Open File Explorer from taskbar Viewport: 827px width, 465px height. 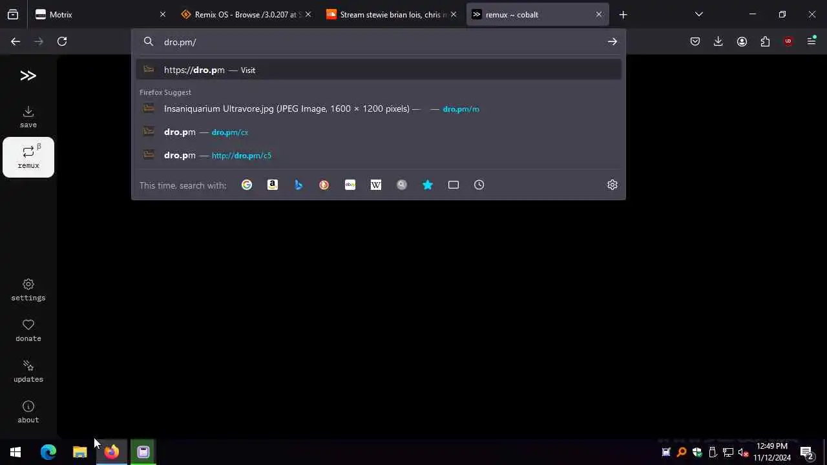(x=80, y=452)
